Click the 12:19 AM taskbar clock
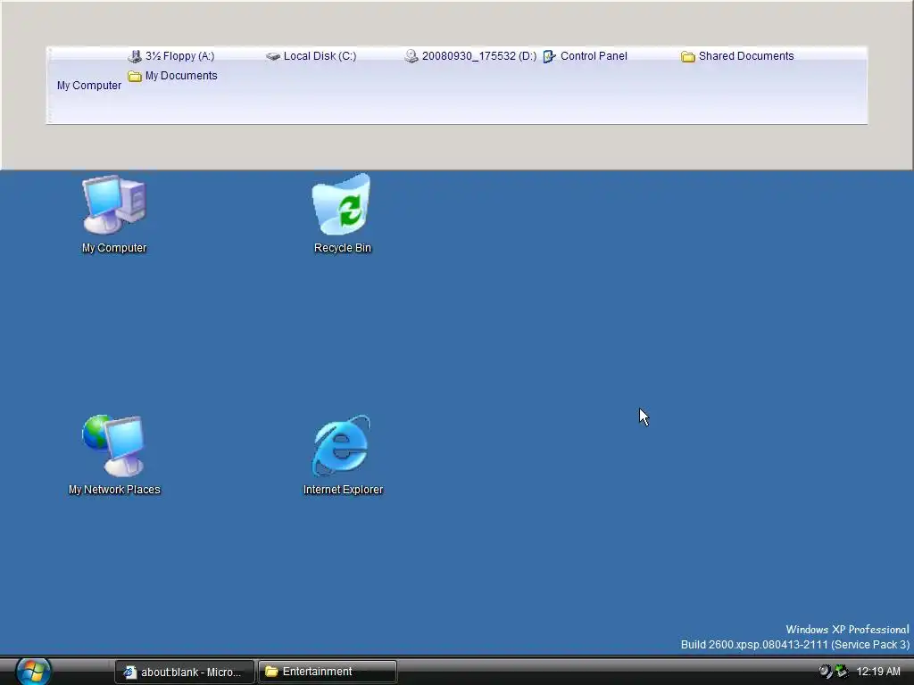Image resolution: width=914 pixels, height=685 pixels. tap(878, 672)
